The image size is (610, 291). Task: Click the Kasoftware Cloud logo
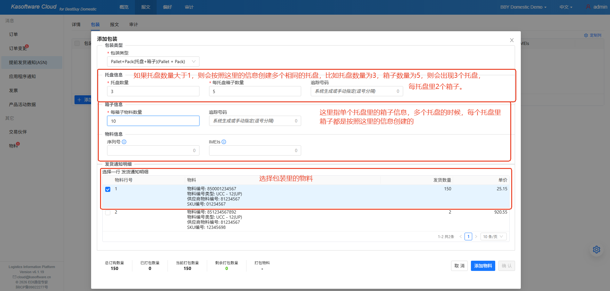point(34,6)
